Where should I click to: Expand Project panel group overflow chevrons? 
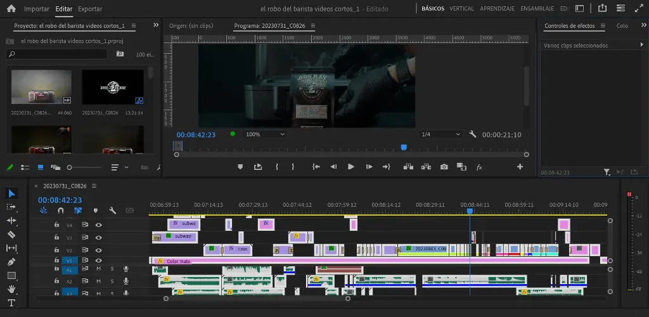coord(156,25)
